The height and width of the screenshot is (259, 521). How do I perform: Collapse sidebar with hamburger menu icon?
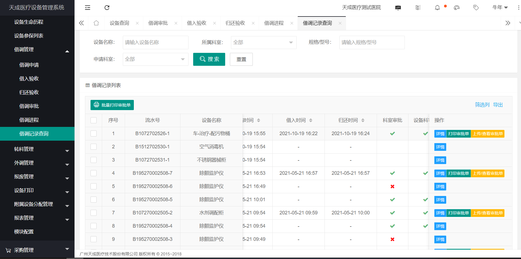pos(87,8)
